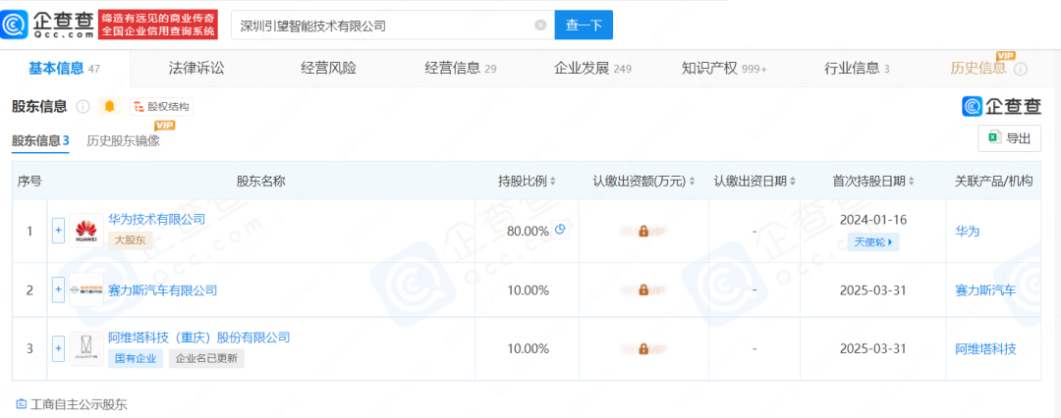Open the info icon next to 股东信息 heading

pyautogui.click(x=84, y=106)
